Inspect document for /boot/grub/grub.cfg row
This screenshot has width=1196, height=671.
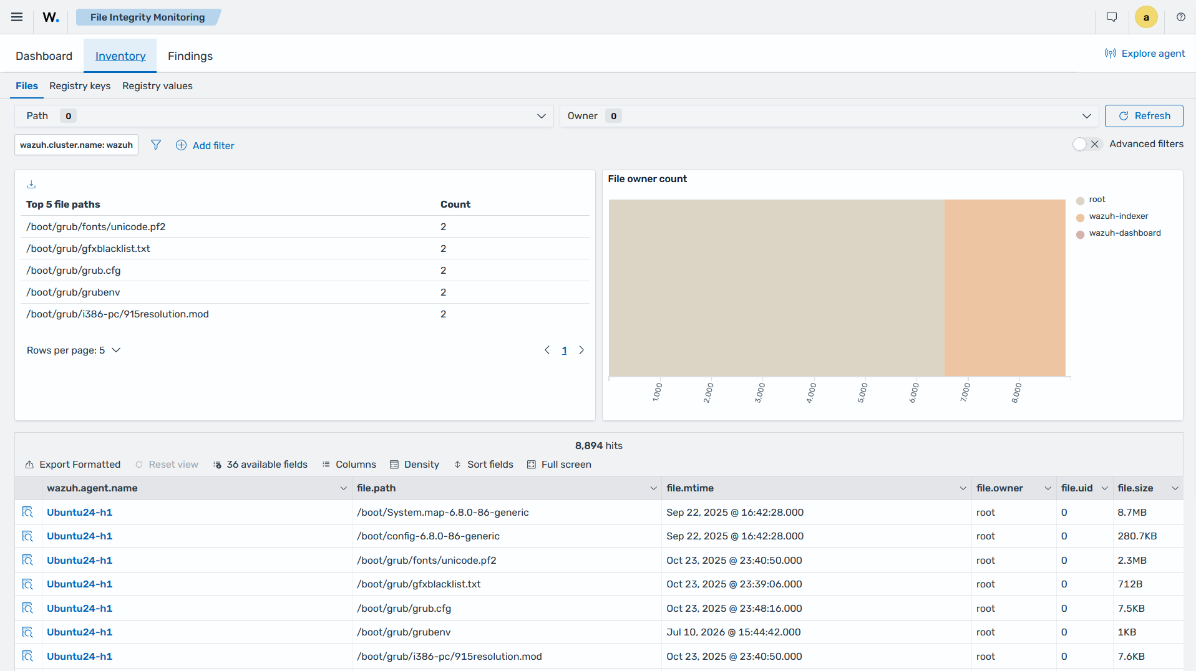coord(27,608)
